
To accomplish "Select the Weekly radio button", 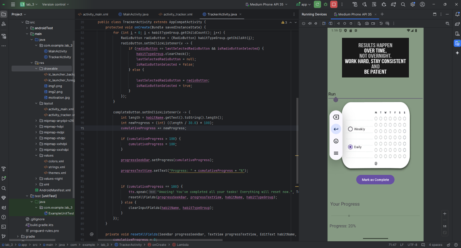I will click(350, 129).
